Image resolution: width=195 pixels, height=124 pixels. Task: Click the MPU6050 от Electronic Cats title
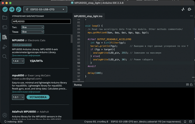(x=29, y=40)
